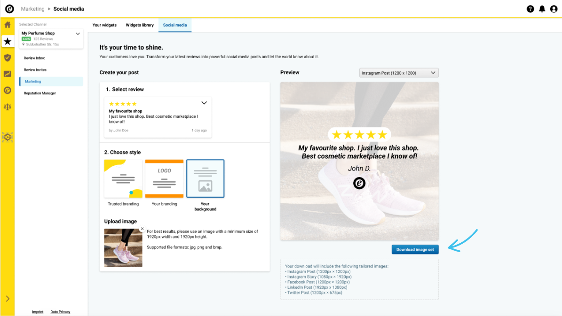Choose the Your branding style
Viewport: 562px width, 316px height.
click(164, 178)
